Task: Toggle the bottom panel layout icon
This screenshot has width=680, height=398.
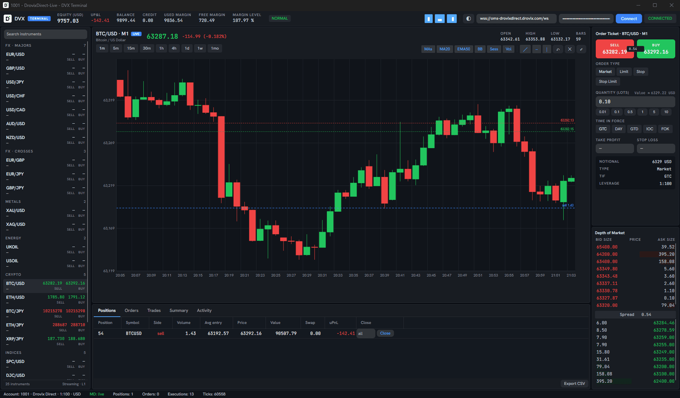Action: (440, 19)
